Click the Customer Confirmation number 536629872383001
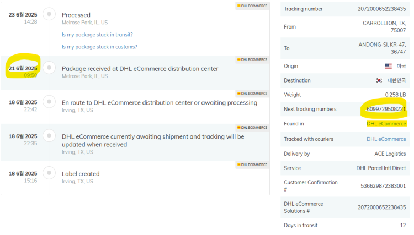This screenshot has height=235, width=414. 383,186
